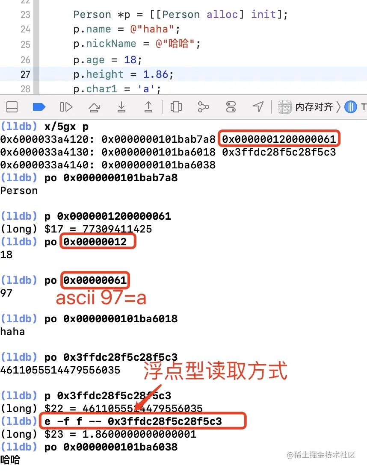Click the Step Into icon
The height and width of the screenshot is (471, 367).
[121, 107]
